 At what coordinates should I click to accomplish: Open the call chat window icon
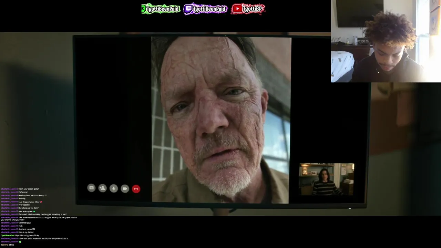point(91,188)
